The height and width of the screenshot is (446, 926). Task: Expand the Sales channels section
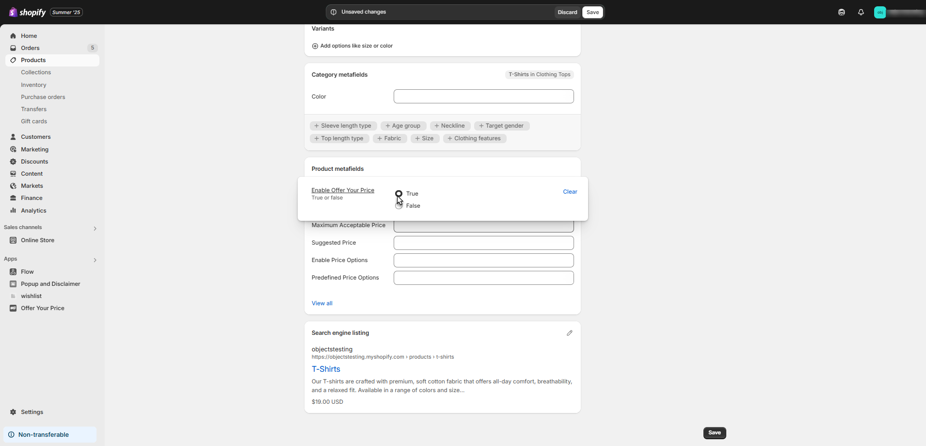[95, 228]
